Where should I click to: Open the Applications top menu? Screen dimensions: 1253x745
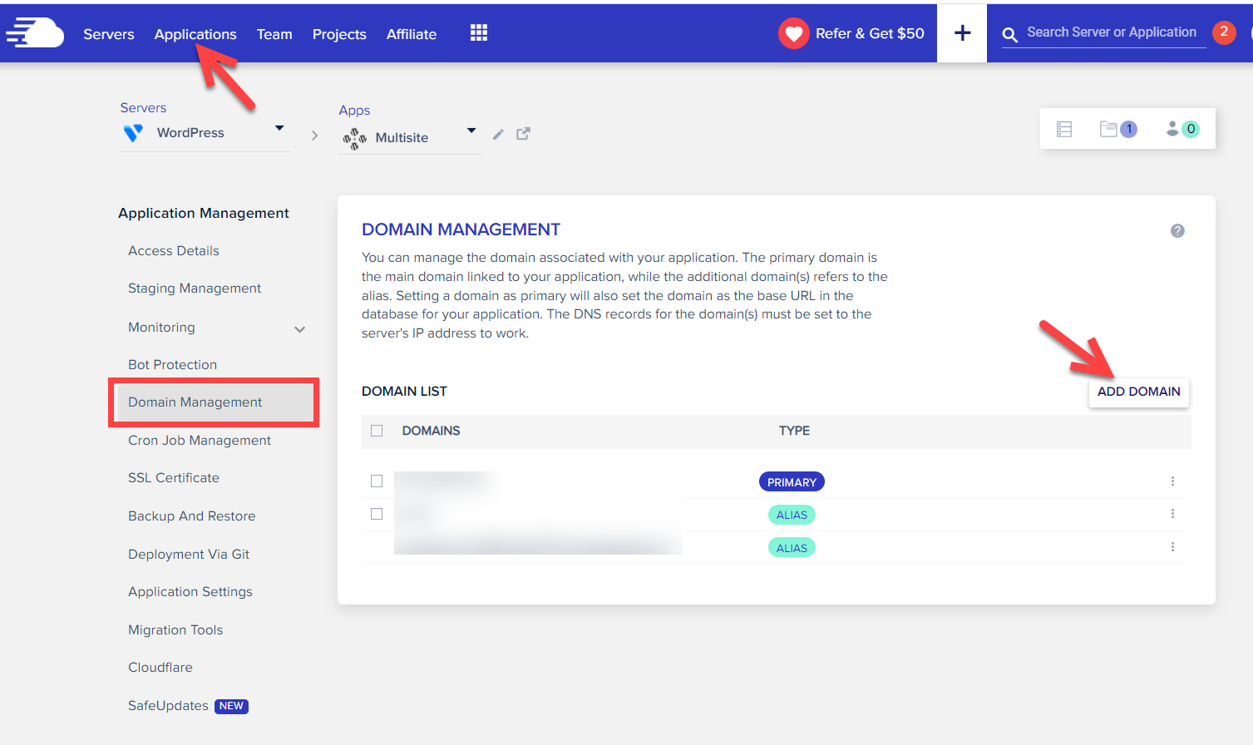(x=195, y=34)
